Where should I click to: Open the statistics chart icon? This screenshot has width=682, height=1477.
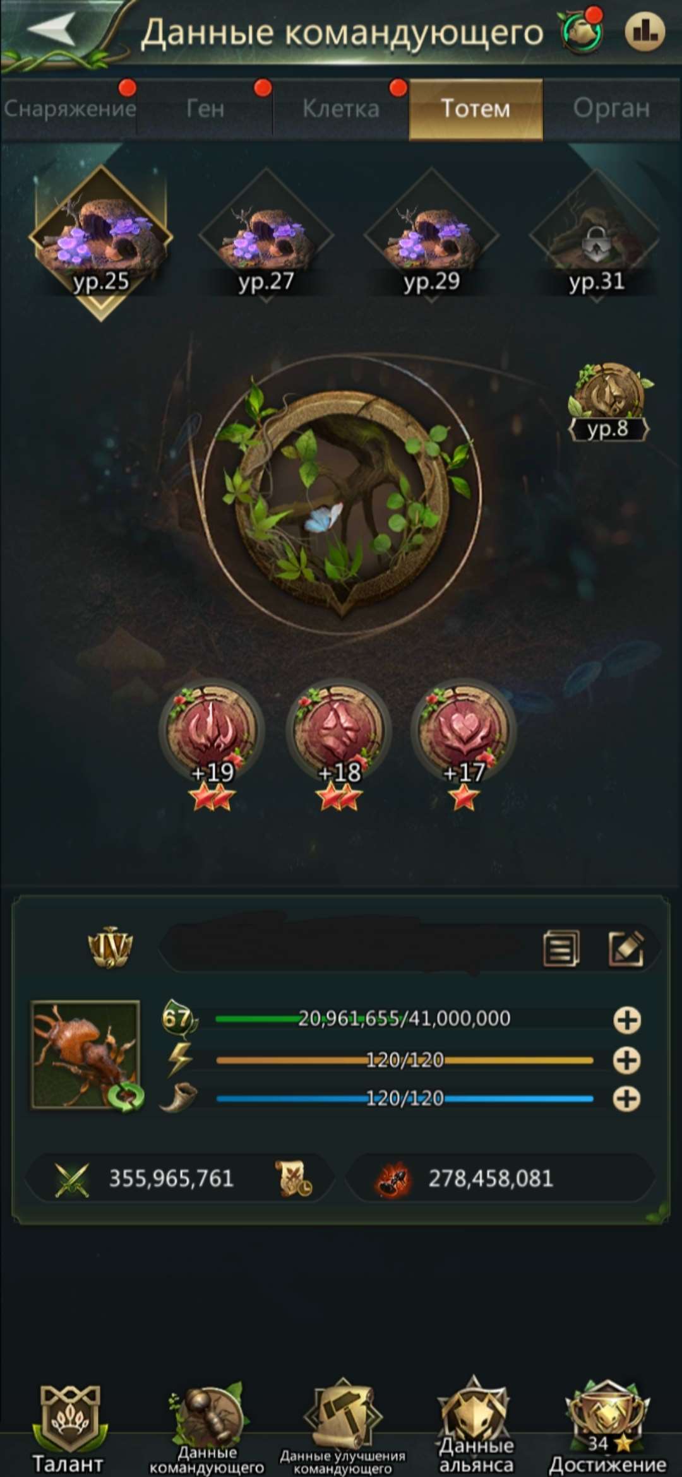coord(644,30)
